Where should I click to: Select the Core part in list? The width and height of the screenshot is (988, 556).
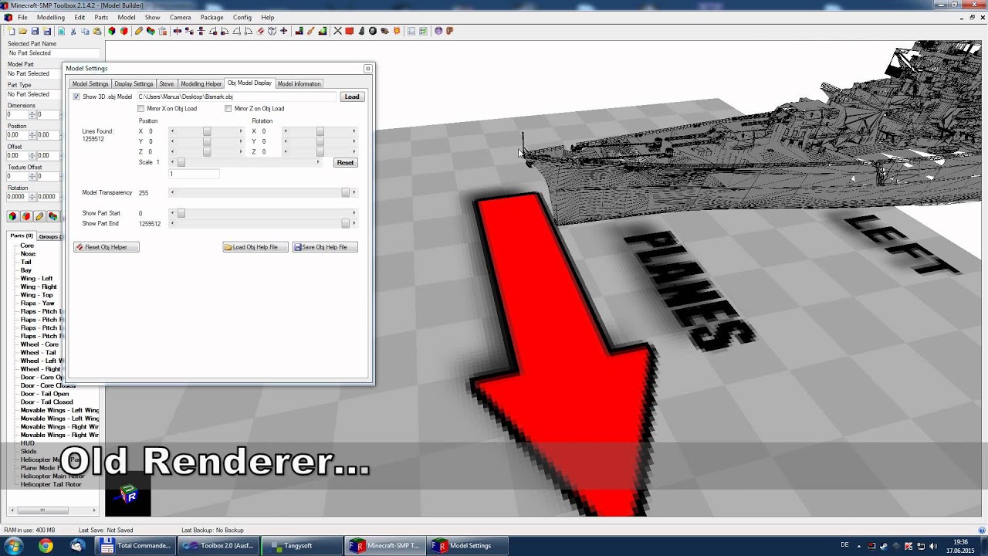27,246
